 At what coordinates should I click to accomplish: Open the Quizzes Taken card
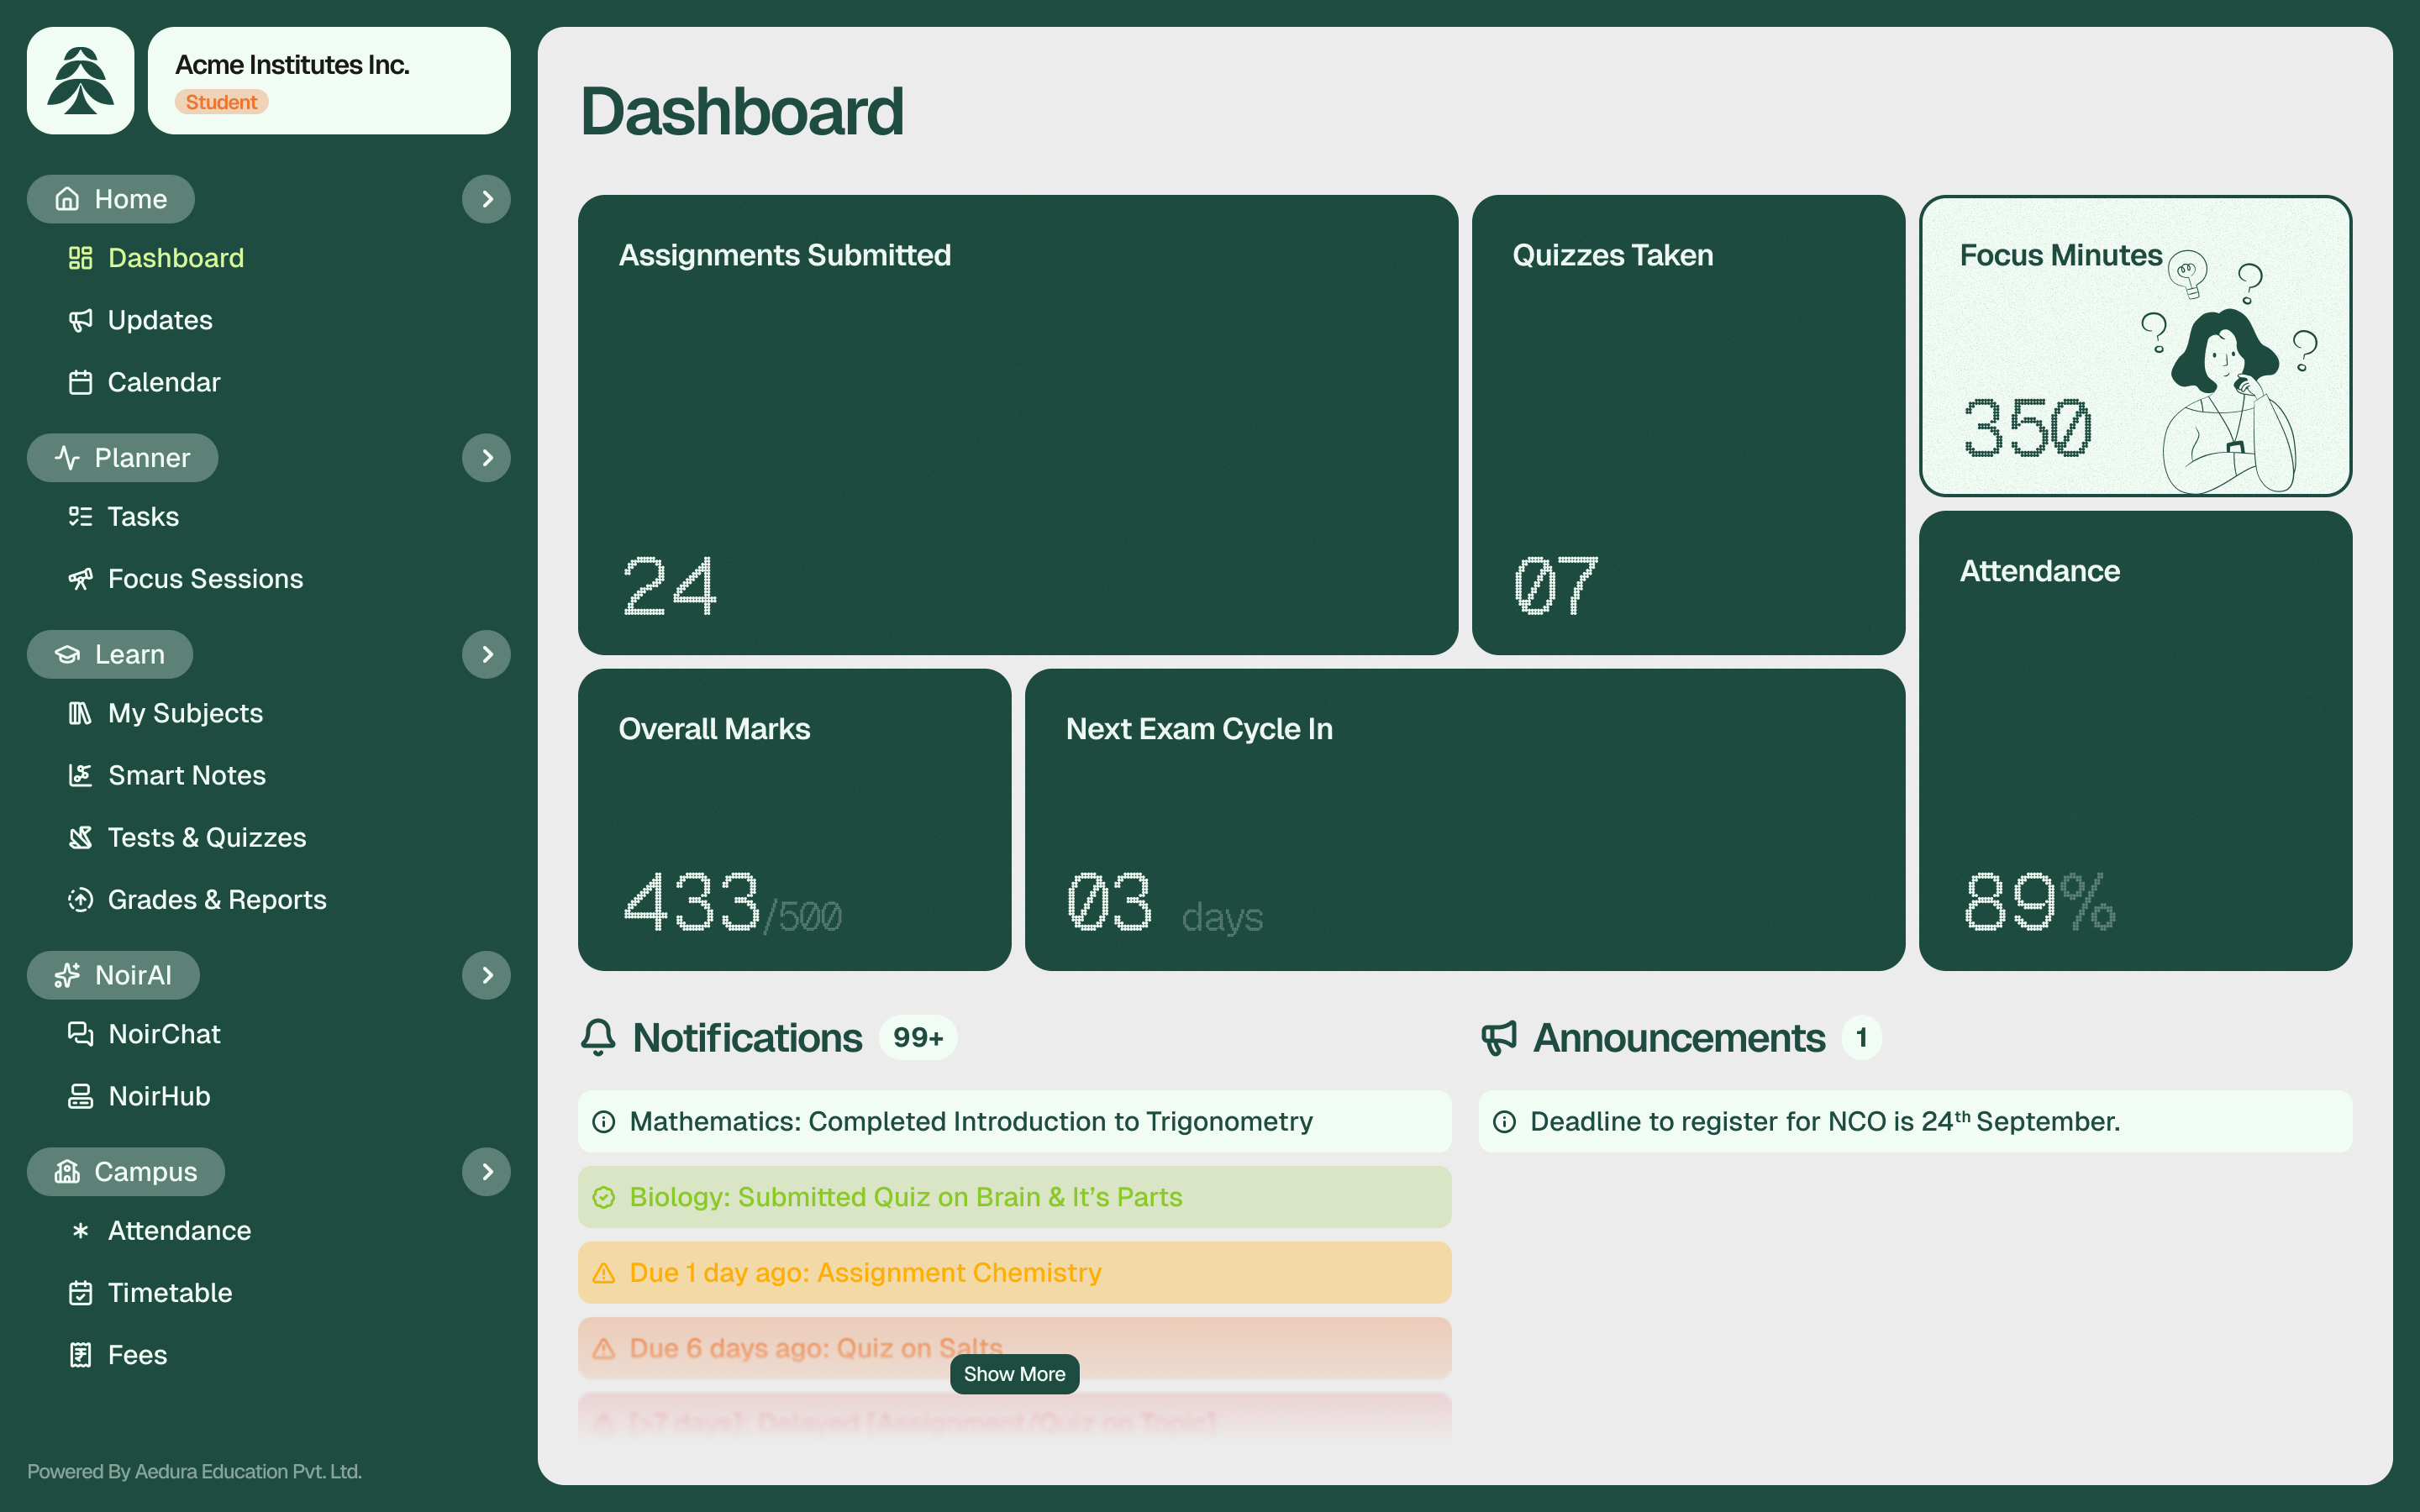click(1688, 425)
